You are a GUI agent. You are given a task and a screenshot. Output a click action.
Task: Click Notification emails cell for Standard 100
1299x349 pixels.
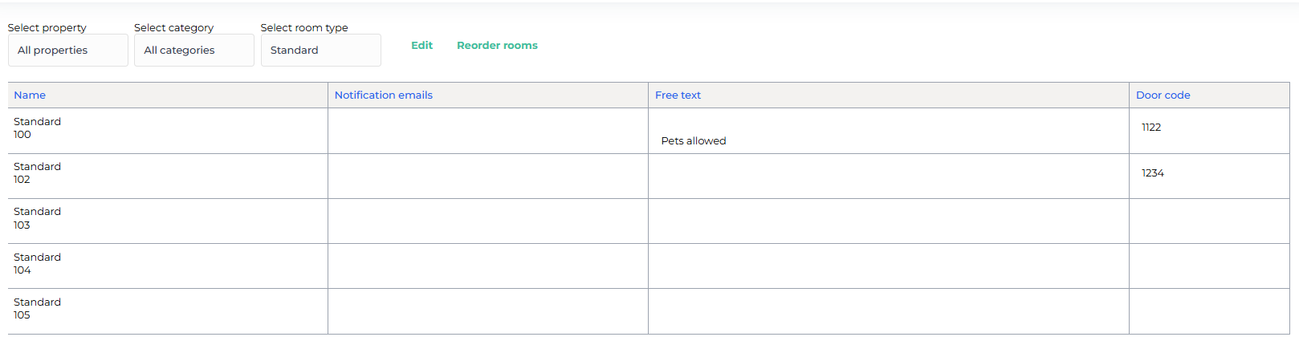tap(487, 131)
